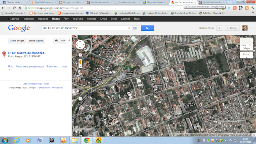
Task: Switch to Mapa view
Action: [246, 44]
